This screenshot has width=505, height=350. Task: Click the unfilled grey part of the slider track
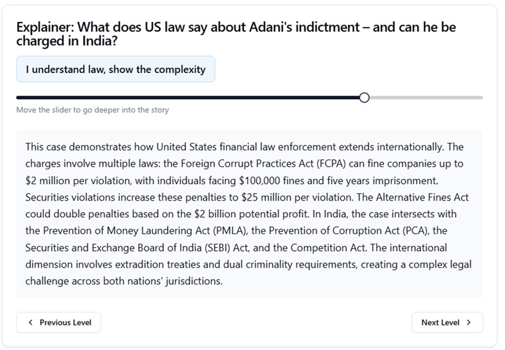tap(425, 98)
